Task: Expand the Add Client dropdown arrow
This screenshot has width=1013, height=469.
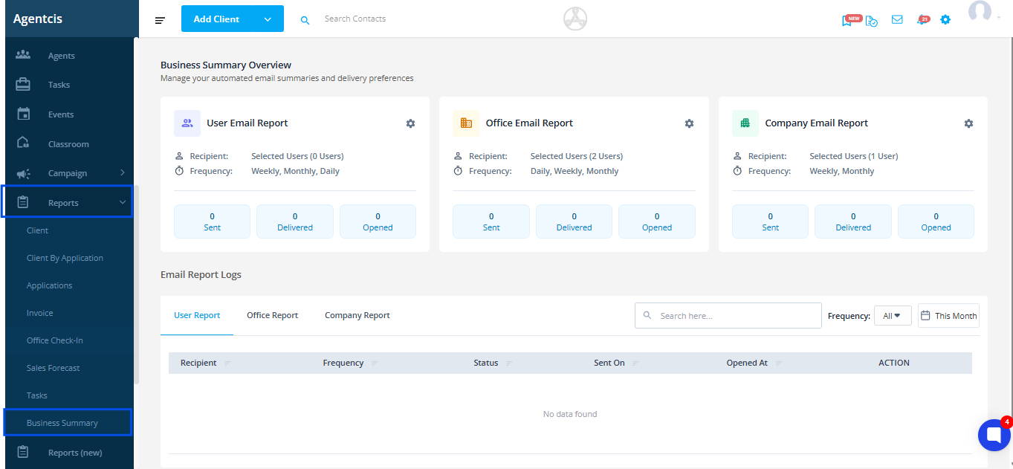Action: point(268,19)
